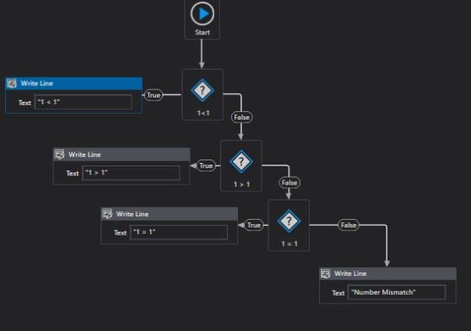
Task: Select the False label of 1 > 1 decision
Action: (x=289, y=183)
